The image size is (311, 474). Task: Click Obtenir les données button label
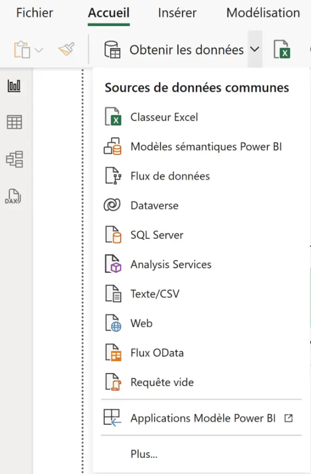click(187, 50)
